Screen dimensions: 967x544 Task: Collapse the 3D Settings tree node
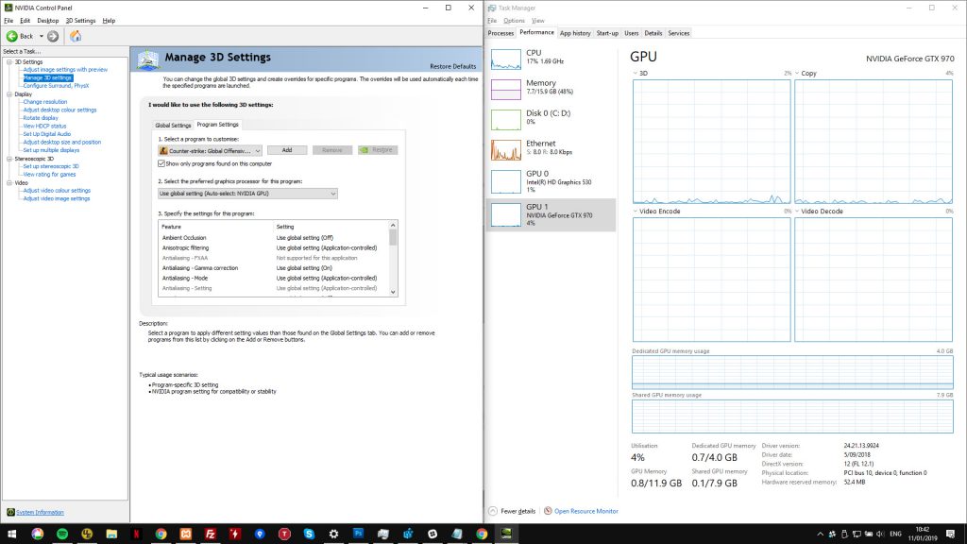tap(9, 62)
